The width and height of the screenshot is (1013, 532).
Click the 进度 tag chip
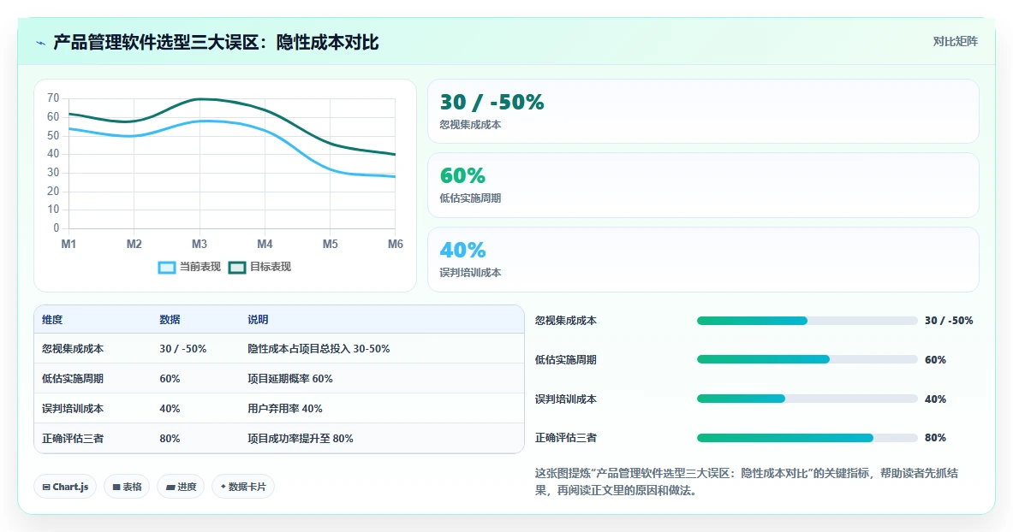point(181,487)
